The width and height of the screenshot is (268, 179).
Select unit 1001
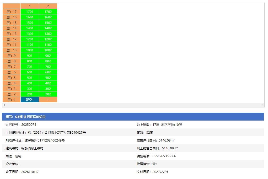pyautogui.click(x=30, y=50)
